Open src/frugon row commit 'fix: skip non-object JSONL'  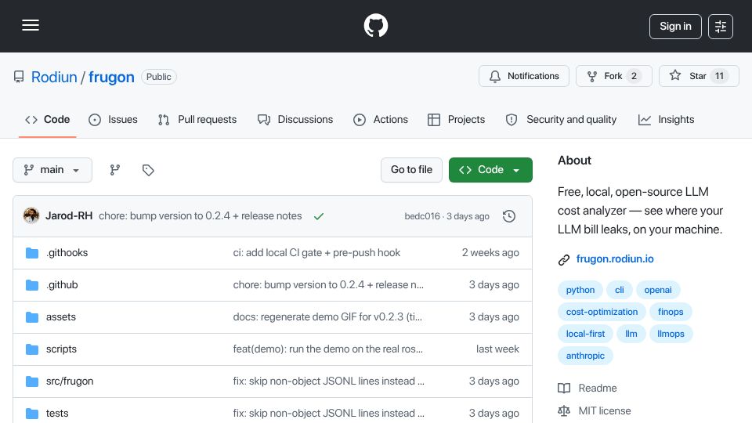point(328,381)
